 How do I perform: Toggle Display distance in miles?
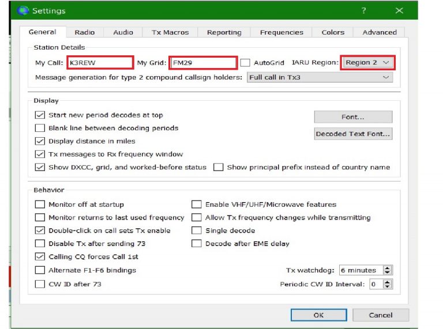tap(40, 141)
